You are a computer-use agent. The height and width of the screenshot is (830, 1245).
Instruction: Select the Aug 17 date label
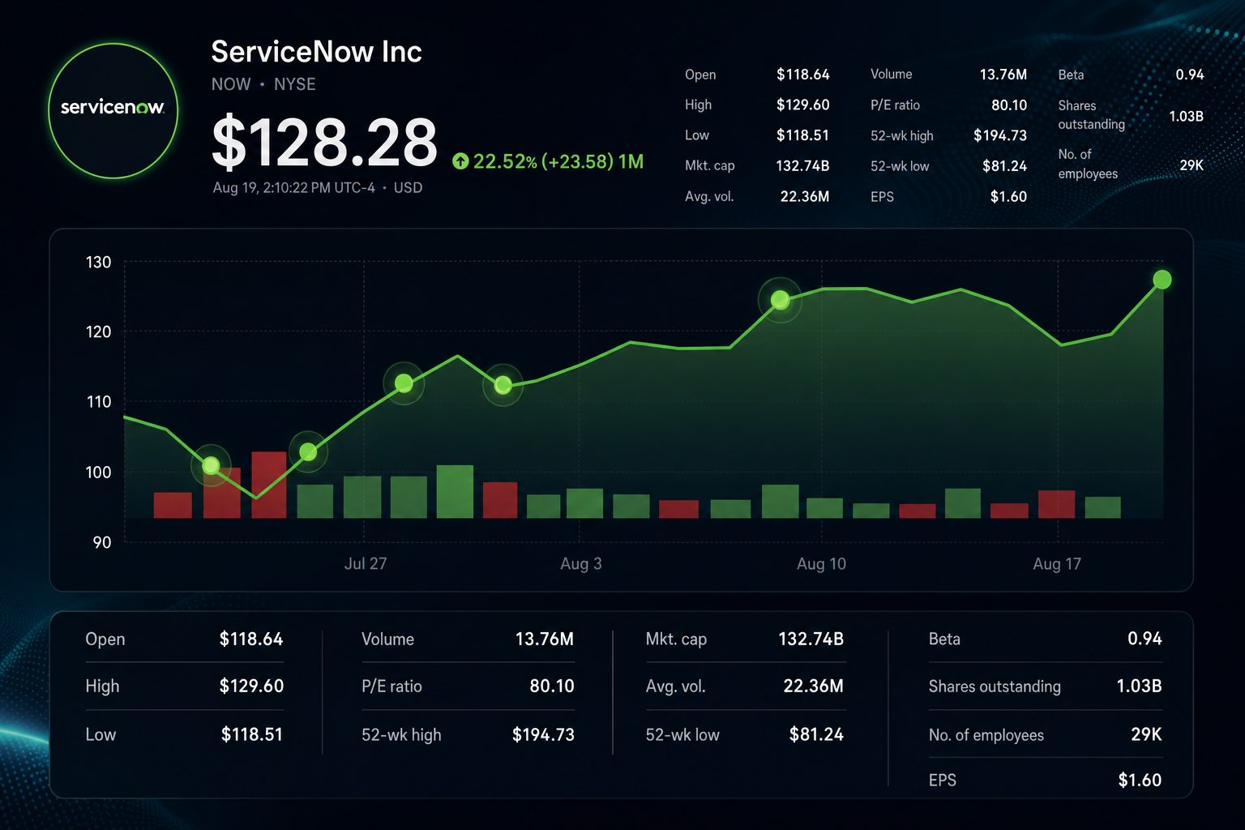[x=1057, y=564]
